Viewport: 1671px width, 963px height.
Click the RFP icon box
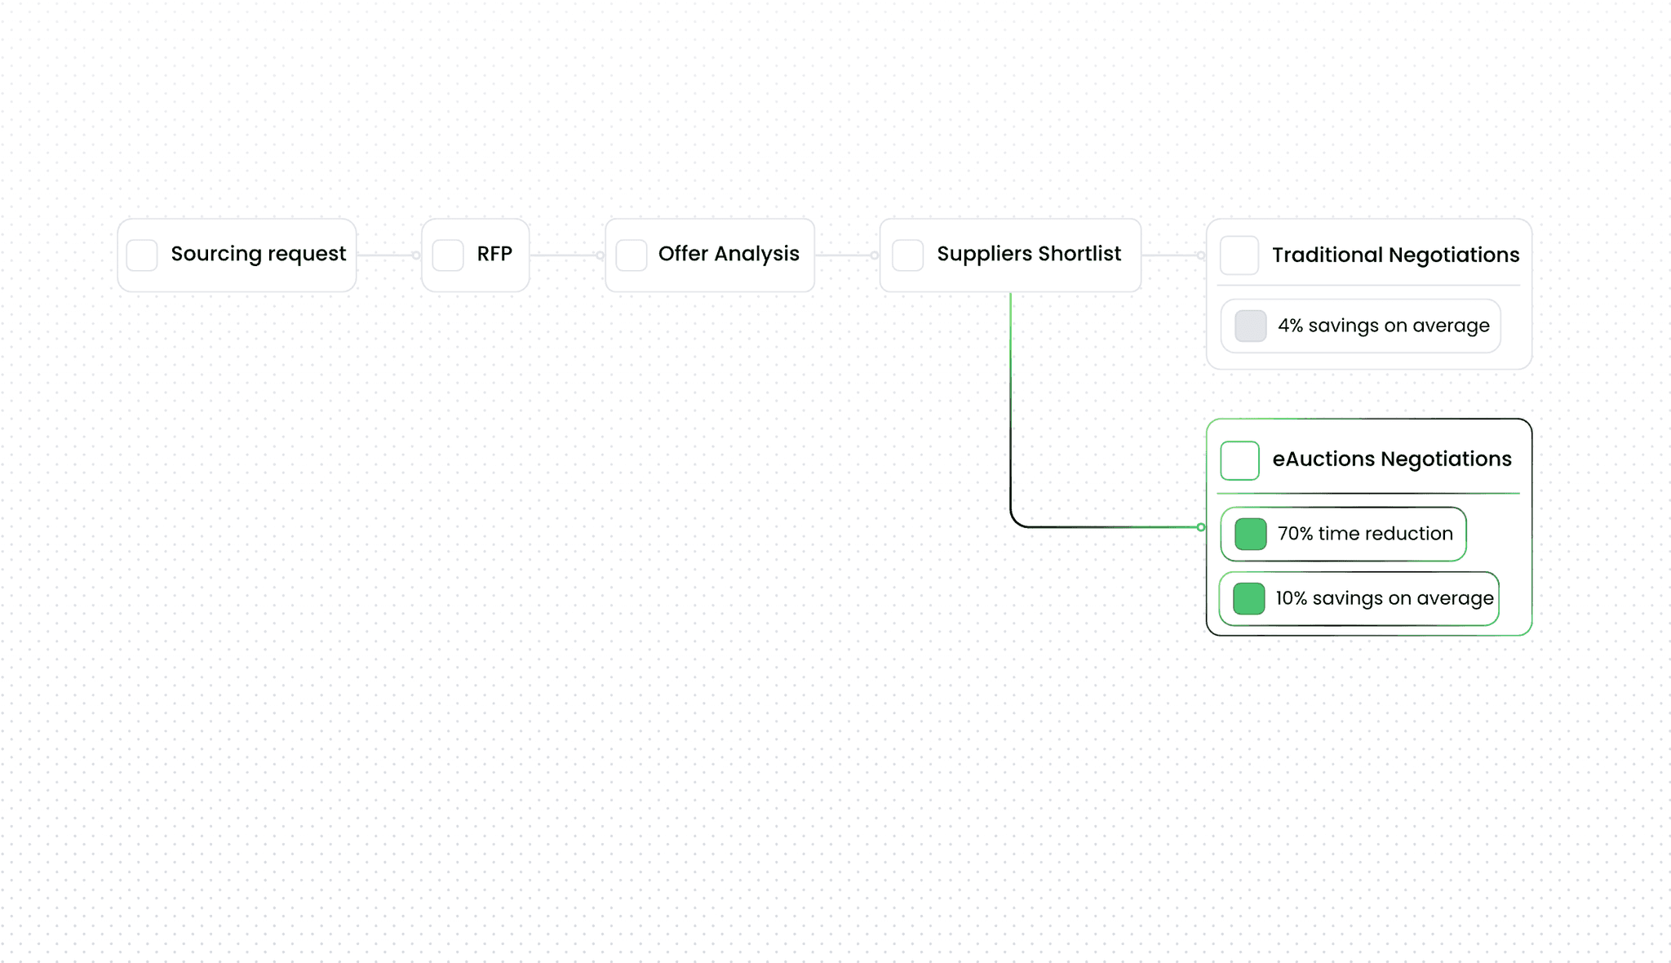click(448, 255)
